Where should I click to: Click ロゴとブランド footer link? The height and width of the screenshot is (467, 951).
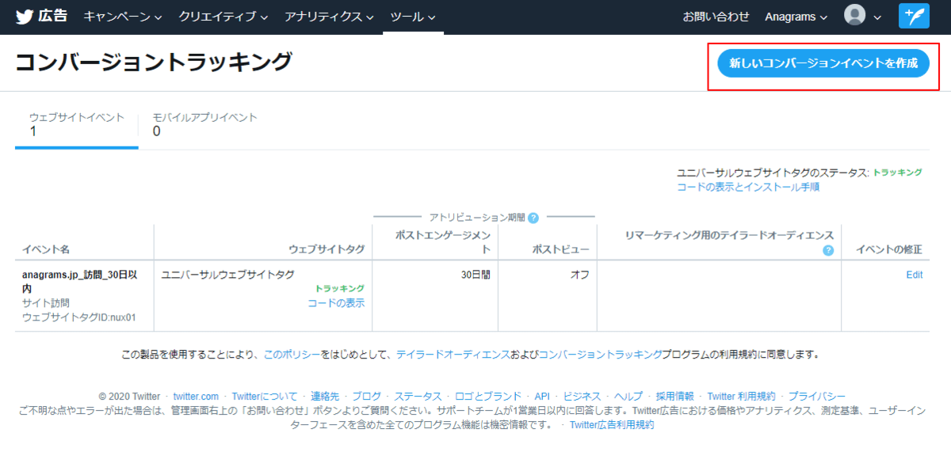tap(488, 396)
